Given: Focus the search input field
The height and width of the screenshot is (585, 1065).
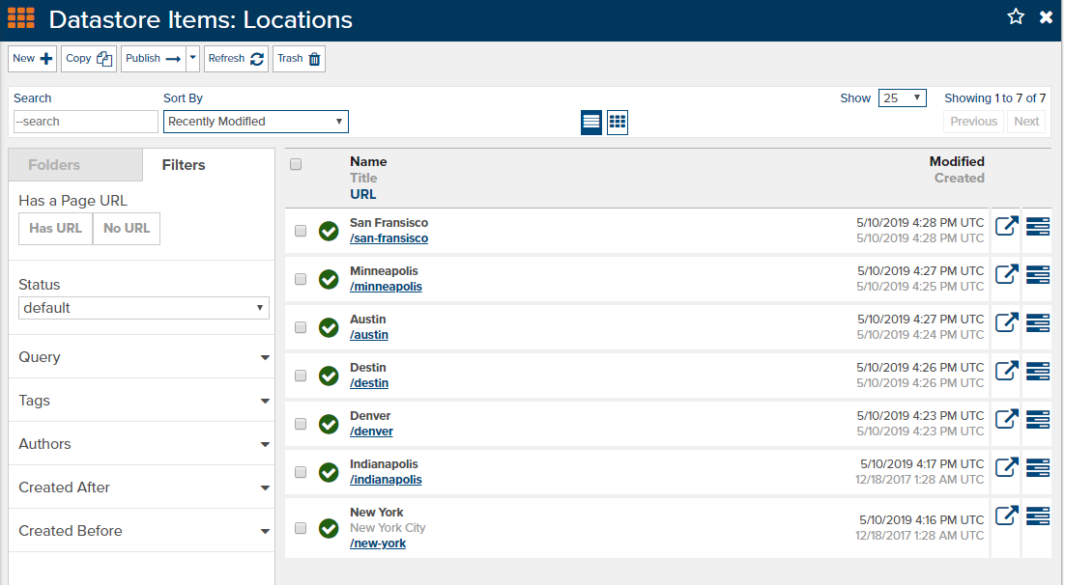Looking at the screenshot, I should (x=86, y=122).
